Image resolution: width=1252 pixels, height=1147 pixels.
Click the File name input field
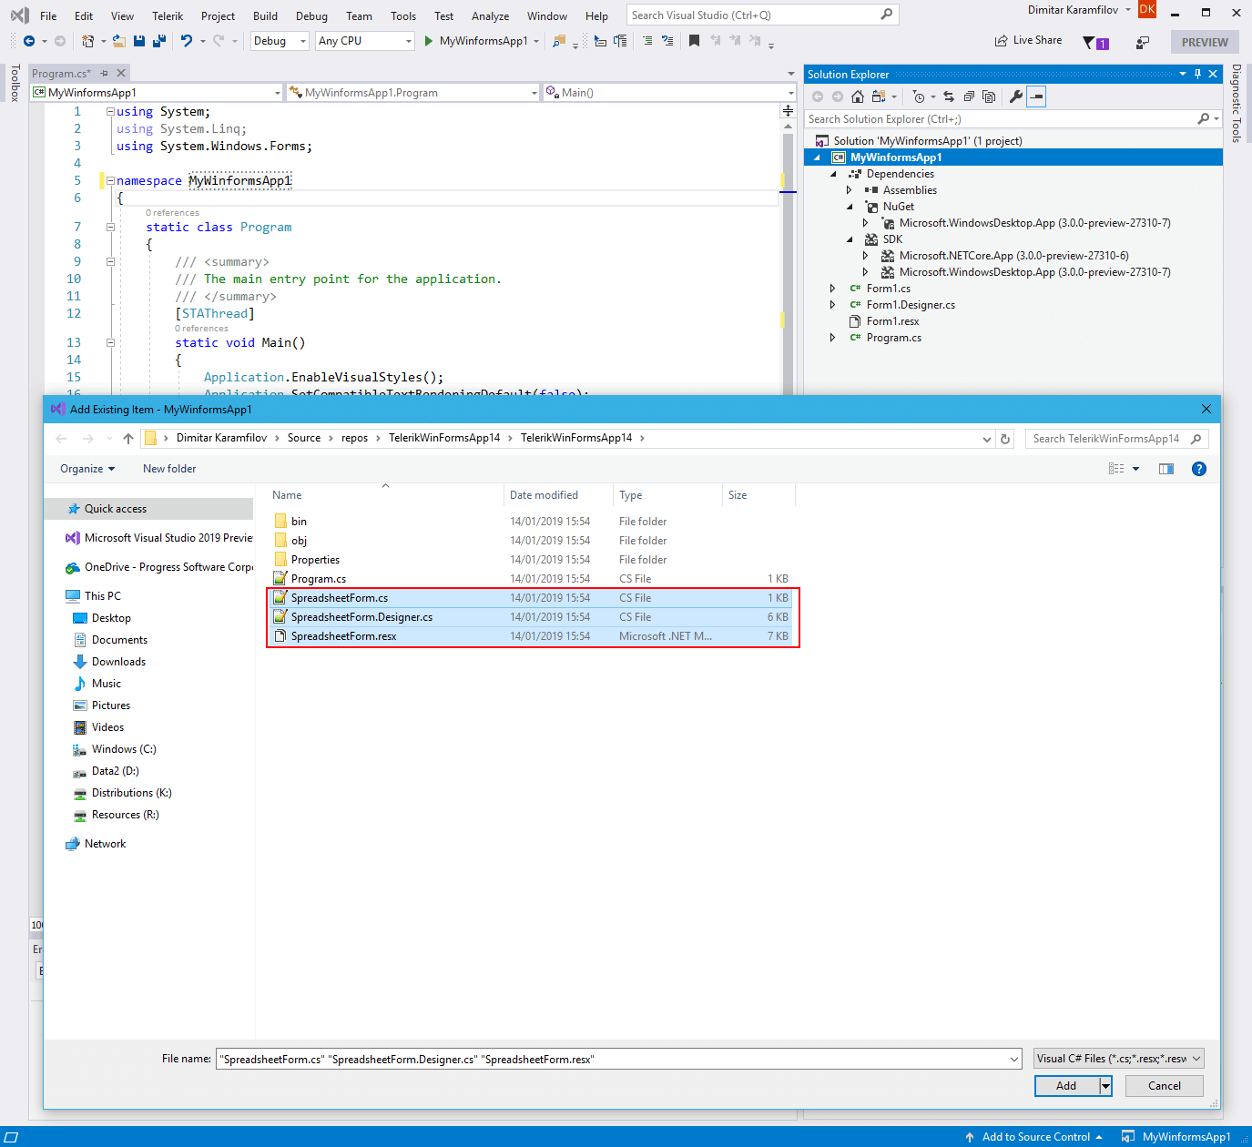tap(619, 1059)
